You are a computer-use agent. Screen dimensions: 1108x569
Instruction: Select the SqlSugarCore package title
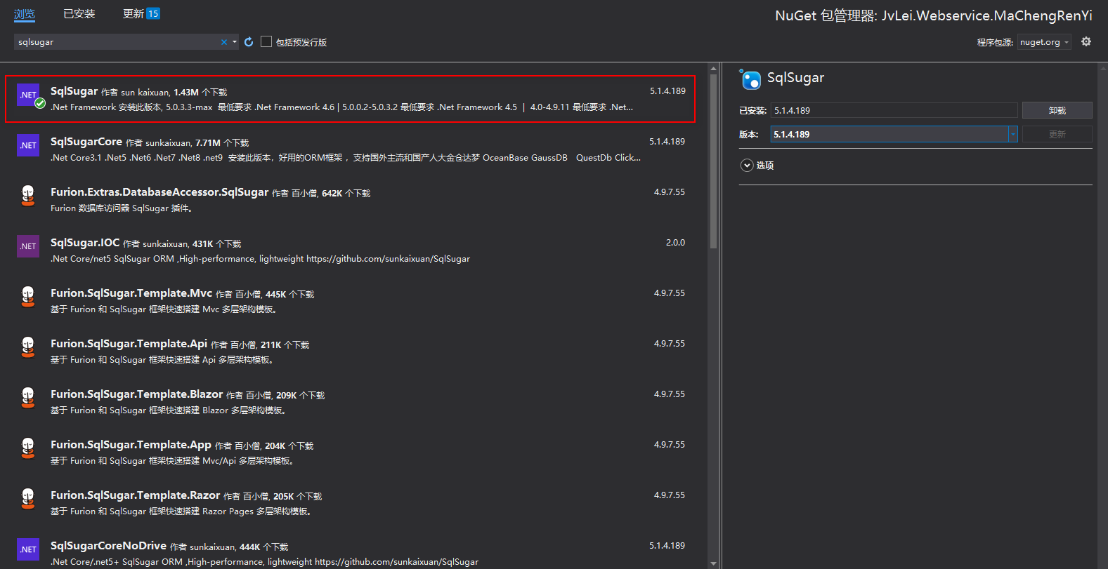tap(86, 142)
